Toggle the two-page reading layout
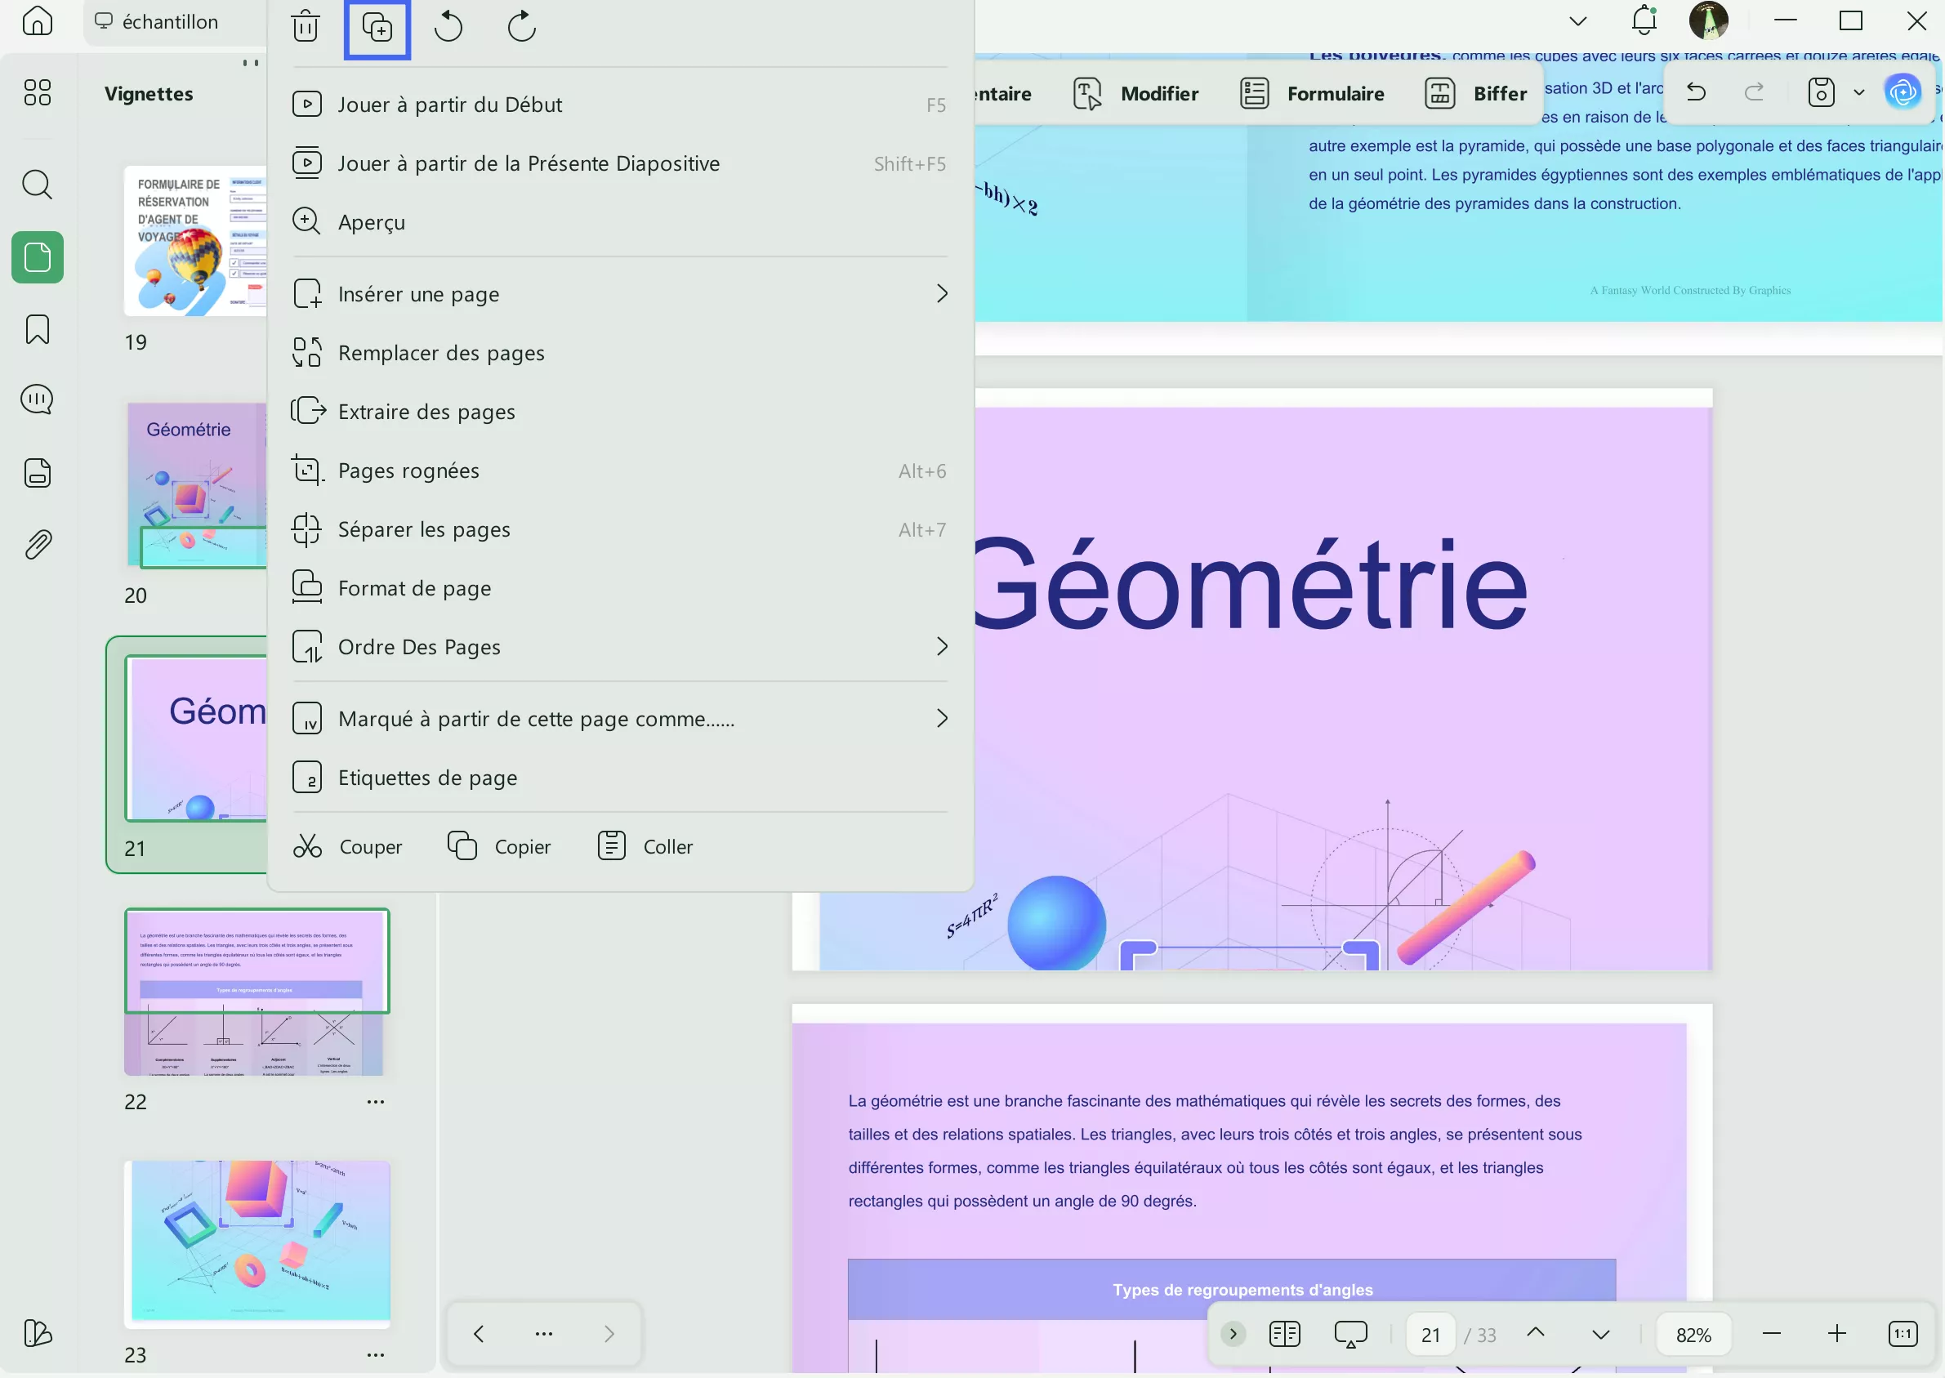This screenshot has height=1378, width=1945. [1284, 1334]
